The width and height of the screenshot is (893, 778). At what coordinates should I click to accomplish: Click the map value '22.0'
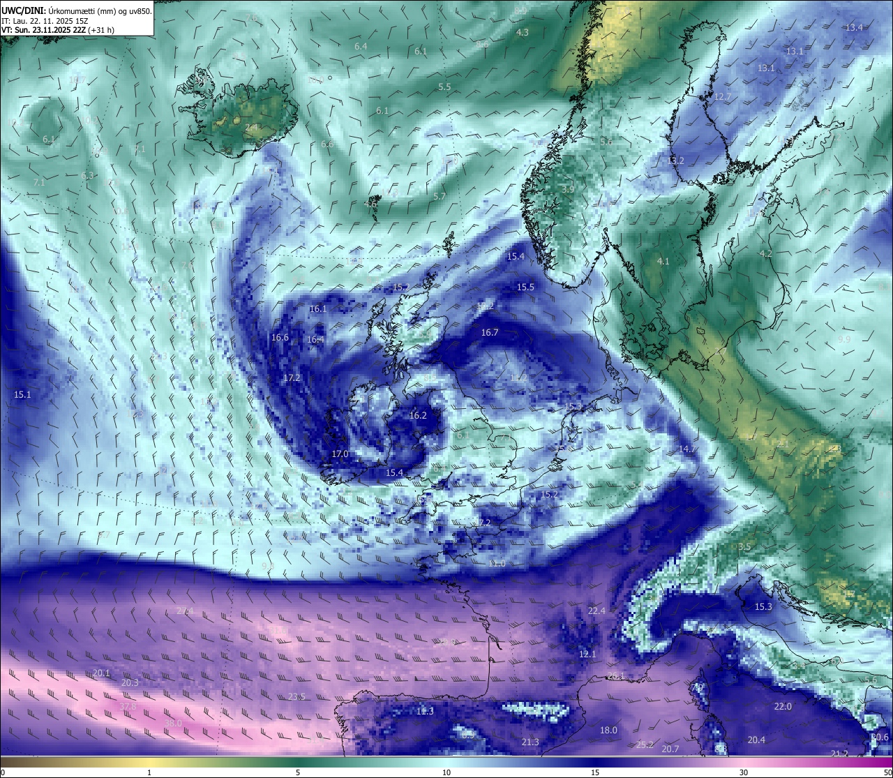(783, 706)
